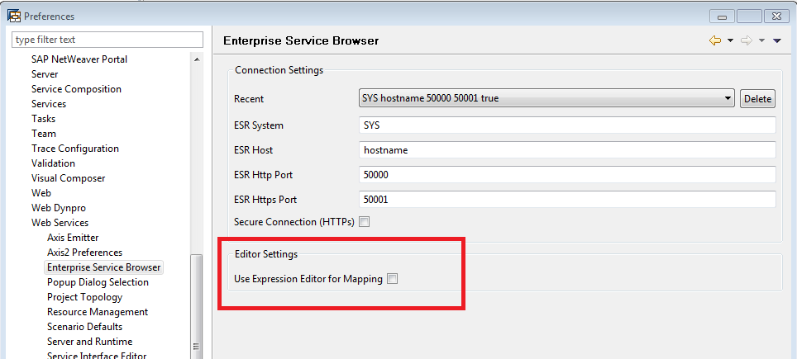This screenshot has height=359, width=797.
Task: Open the forward history dropdown arrow
Action: click(761, 41)
